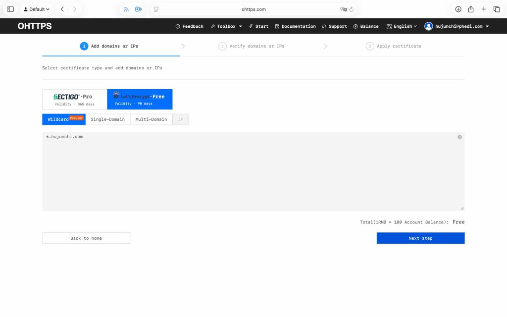Choose the Single-Domain certificate type
This screenshot has height=317, width=507.
pos(107,119)
